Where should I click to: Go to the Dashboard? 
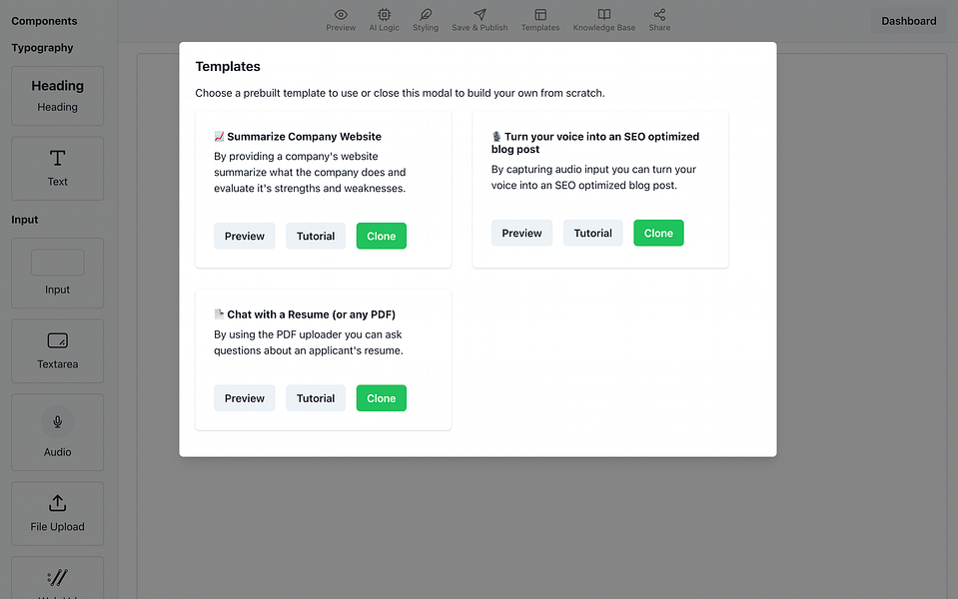pos(907,20)
